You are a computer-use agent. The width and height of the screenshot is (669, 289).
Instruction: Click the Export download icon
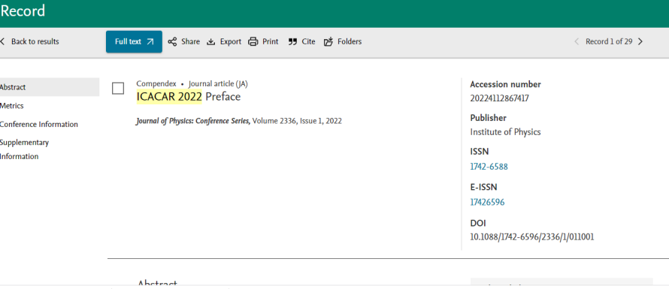tap(210, 42)
